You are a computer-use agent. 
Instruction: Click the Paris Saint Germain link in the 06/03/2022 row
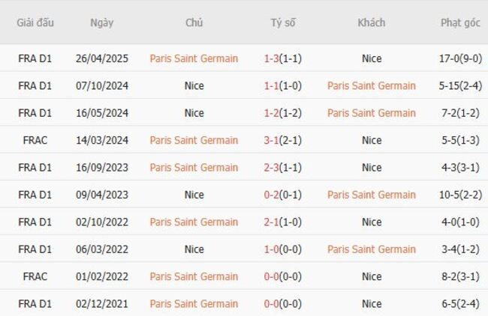371,249
